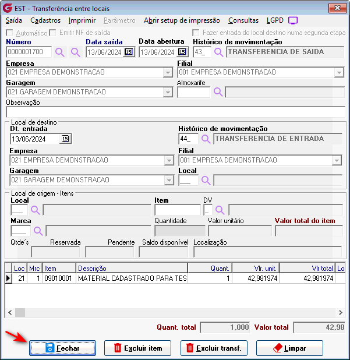Click grid scroll right arrow
Image resolution: width=350 pixels, height=360 pixels.
pyautogui.click(x=340, y=312)
